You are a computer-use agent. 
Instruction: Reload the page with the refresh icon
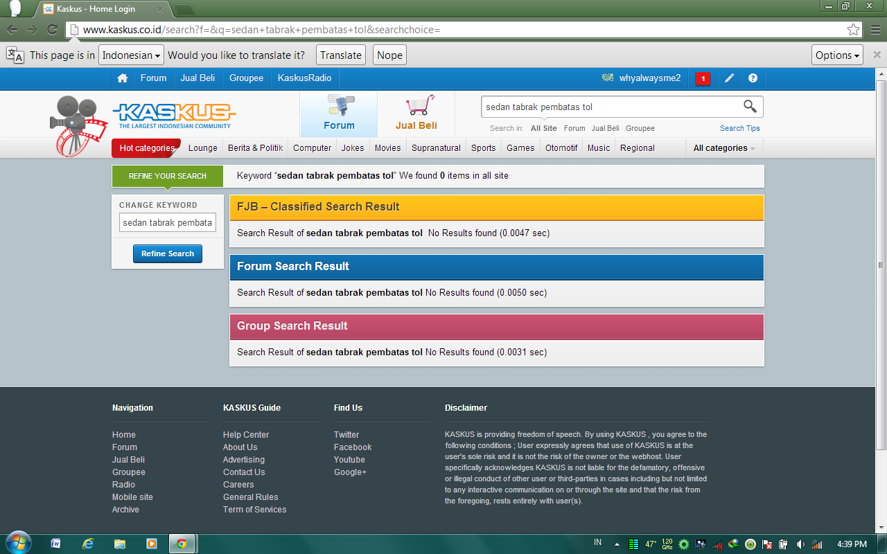(52, 30)
